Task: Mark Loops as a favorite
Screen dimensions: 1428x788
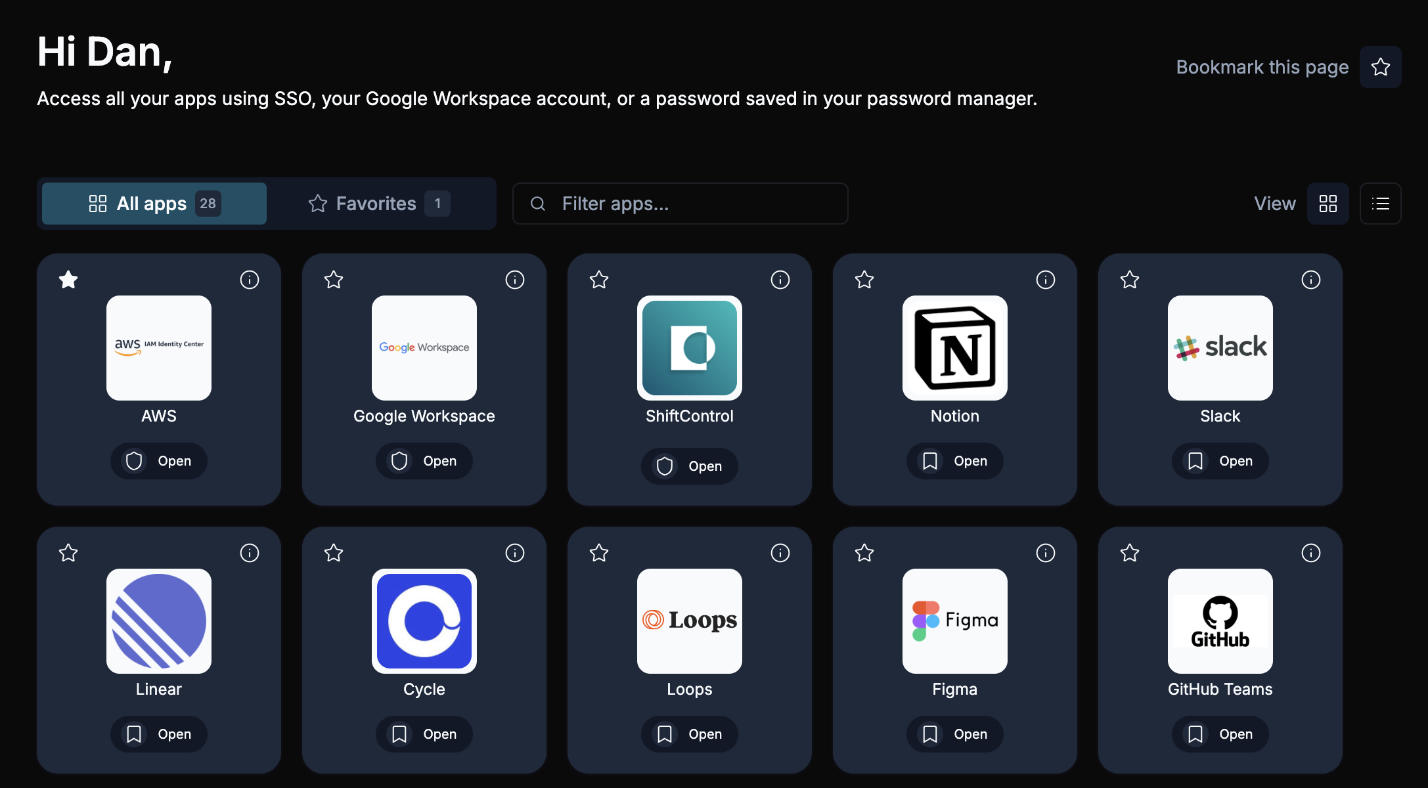Action: point(599,553)
